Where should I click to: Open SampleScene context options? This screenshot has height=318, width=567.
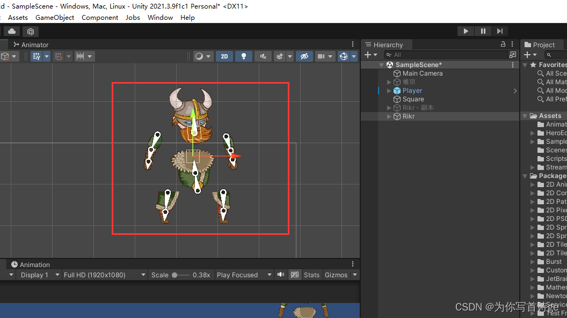click(x=513, y=65)
